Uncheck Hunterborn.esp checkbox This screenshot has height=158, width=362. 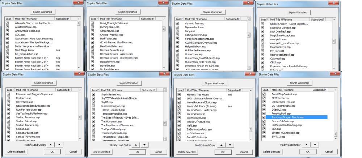coord(177,54)
